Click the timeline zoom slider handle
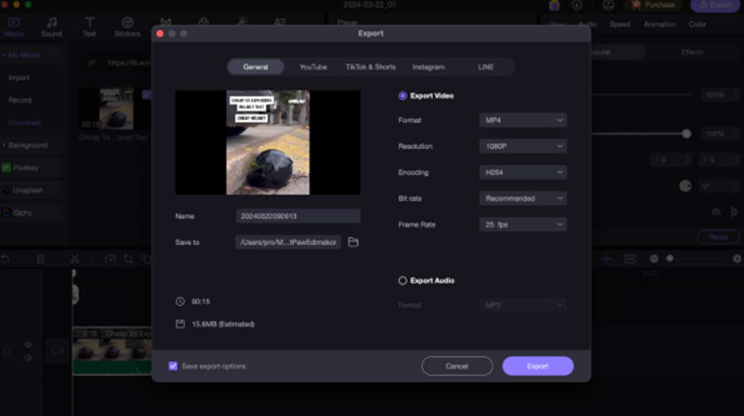Screen dimensions: 744x416 [670, 259]
